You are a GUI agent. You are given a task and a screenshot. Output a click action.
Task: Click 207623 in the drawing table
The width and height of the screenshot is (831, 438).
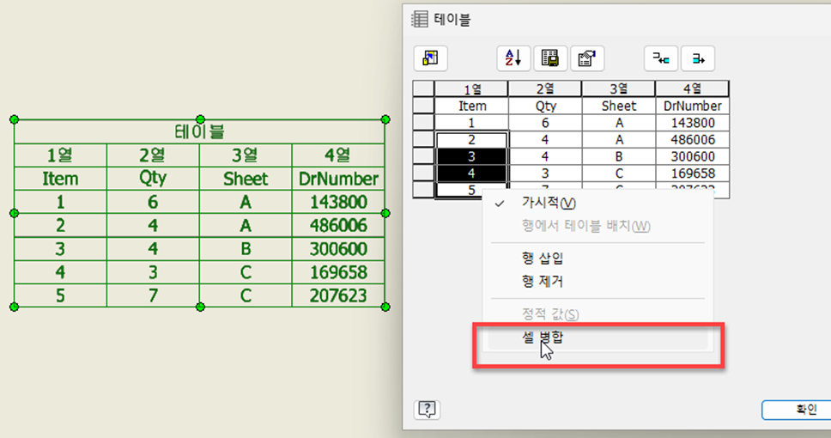pyautogui.click(x=338, y=295)
